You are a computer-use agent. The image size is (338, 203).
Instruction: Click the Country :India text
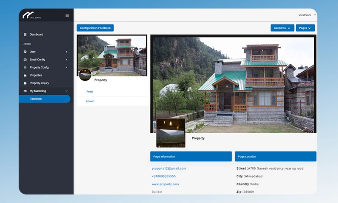click(x=248, y=184)
